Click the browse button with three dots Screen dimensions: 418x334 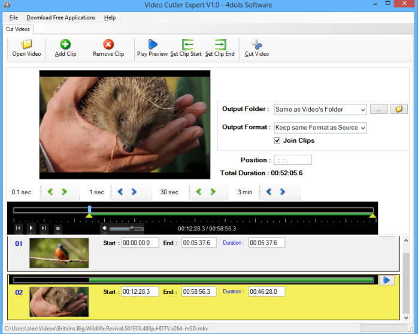(x=378, y=109)
